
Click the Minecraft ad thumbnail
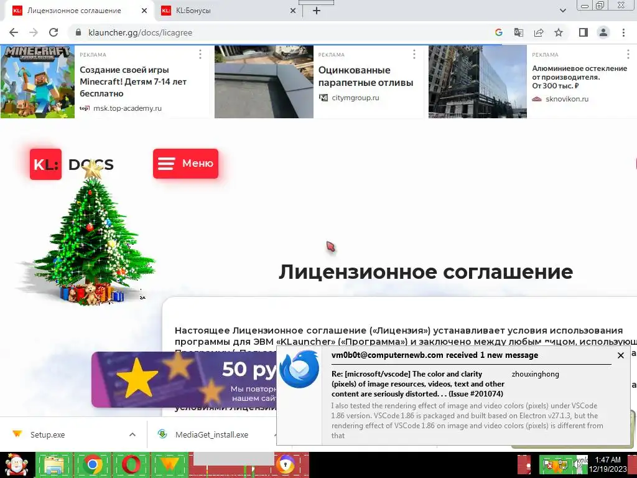pyautogui.click(x=37, y=82)
